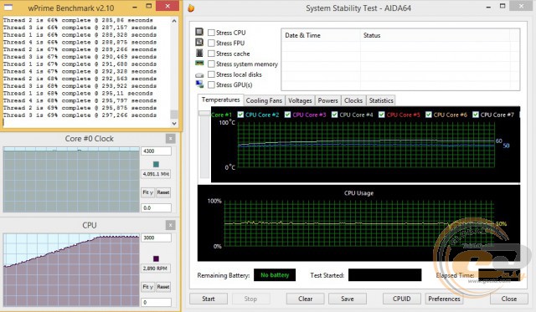Click the temperature graph vertical slider
The width and height of the screenshot is (536, 312).
pyautogui.click(x=204, y=113)
